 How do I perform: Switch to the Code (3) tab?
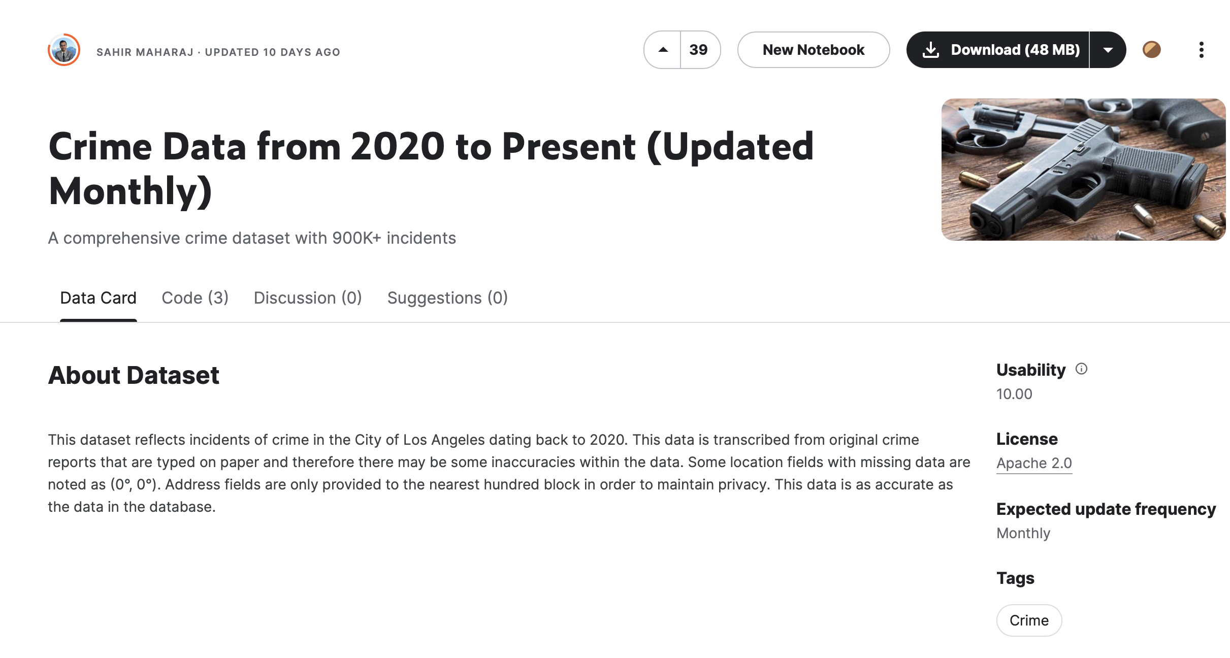click(195, 298)
